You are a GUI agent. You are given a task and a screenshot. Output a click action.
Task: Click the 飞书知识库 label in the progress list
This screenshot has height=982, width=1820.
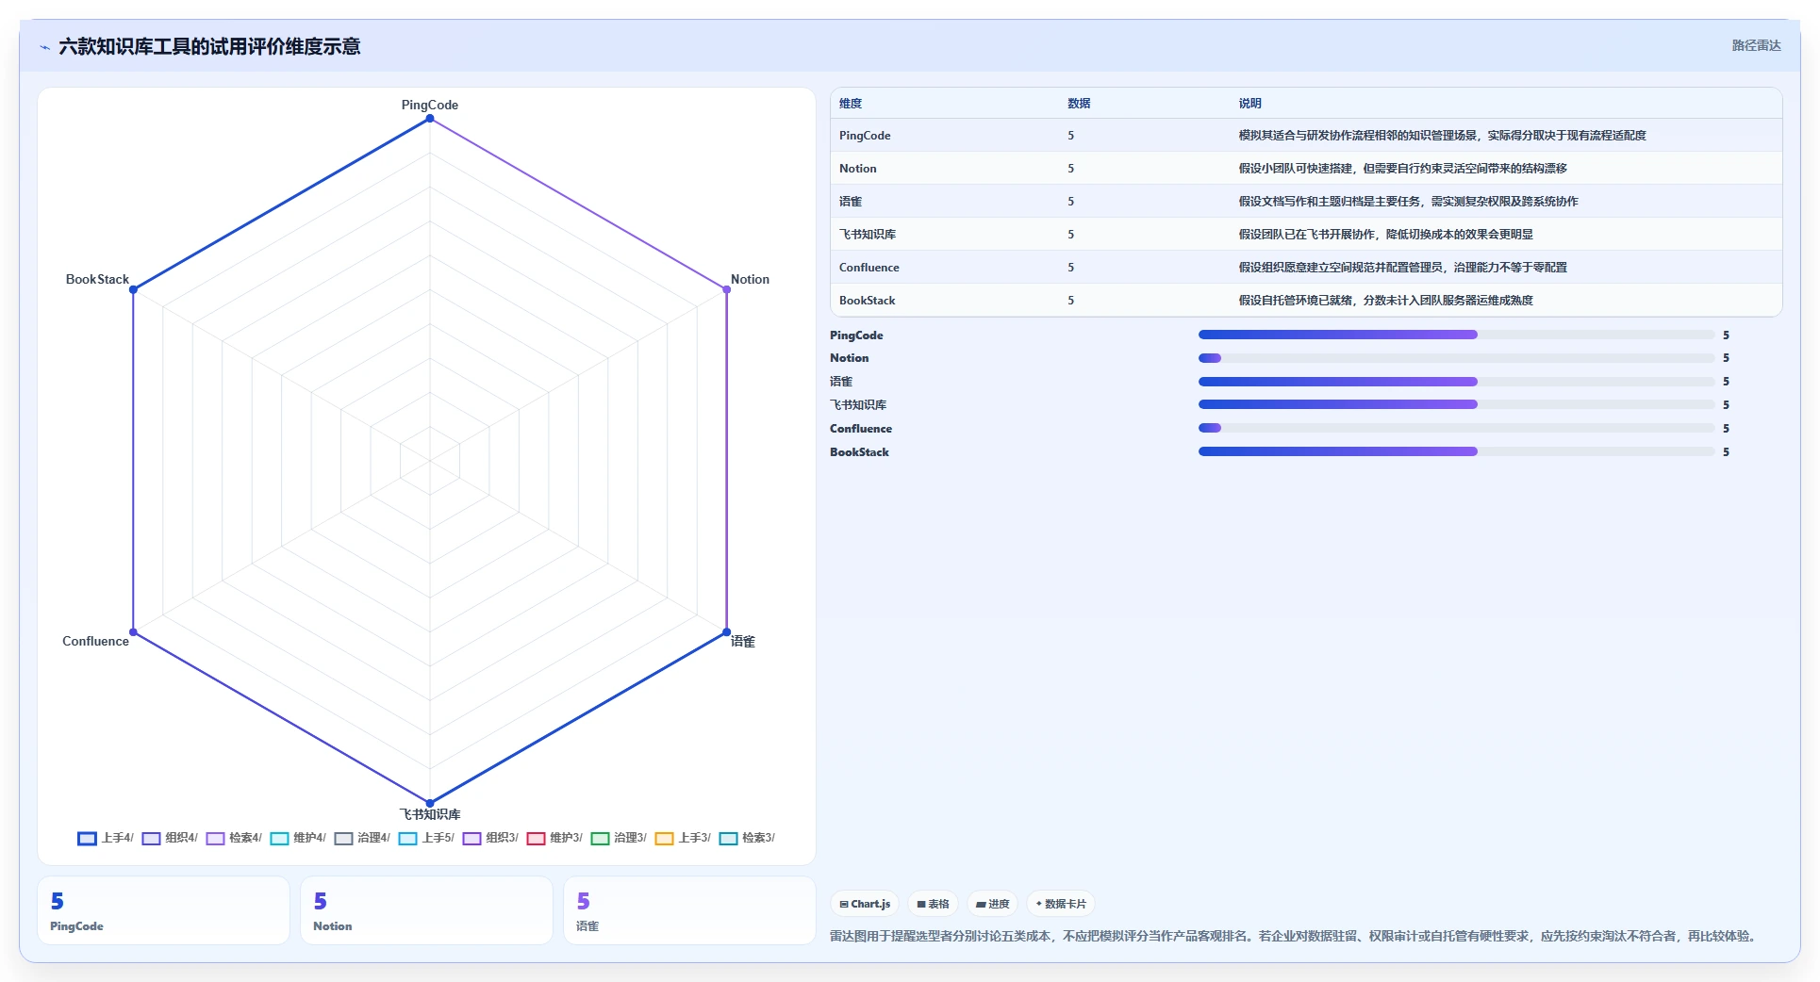pyautogui.click(x=858, y=405)
